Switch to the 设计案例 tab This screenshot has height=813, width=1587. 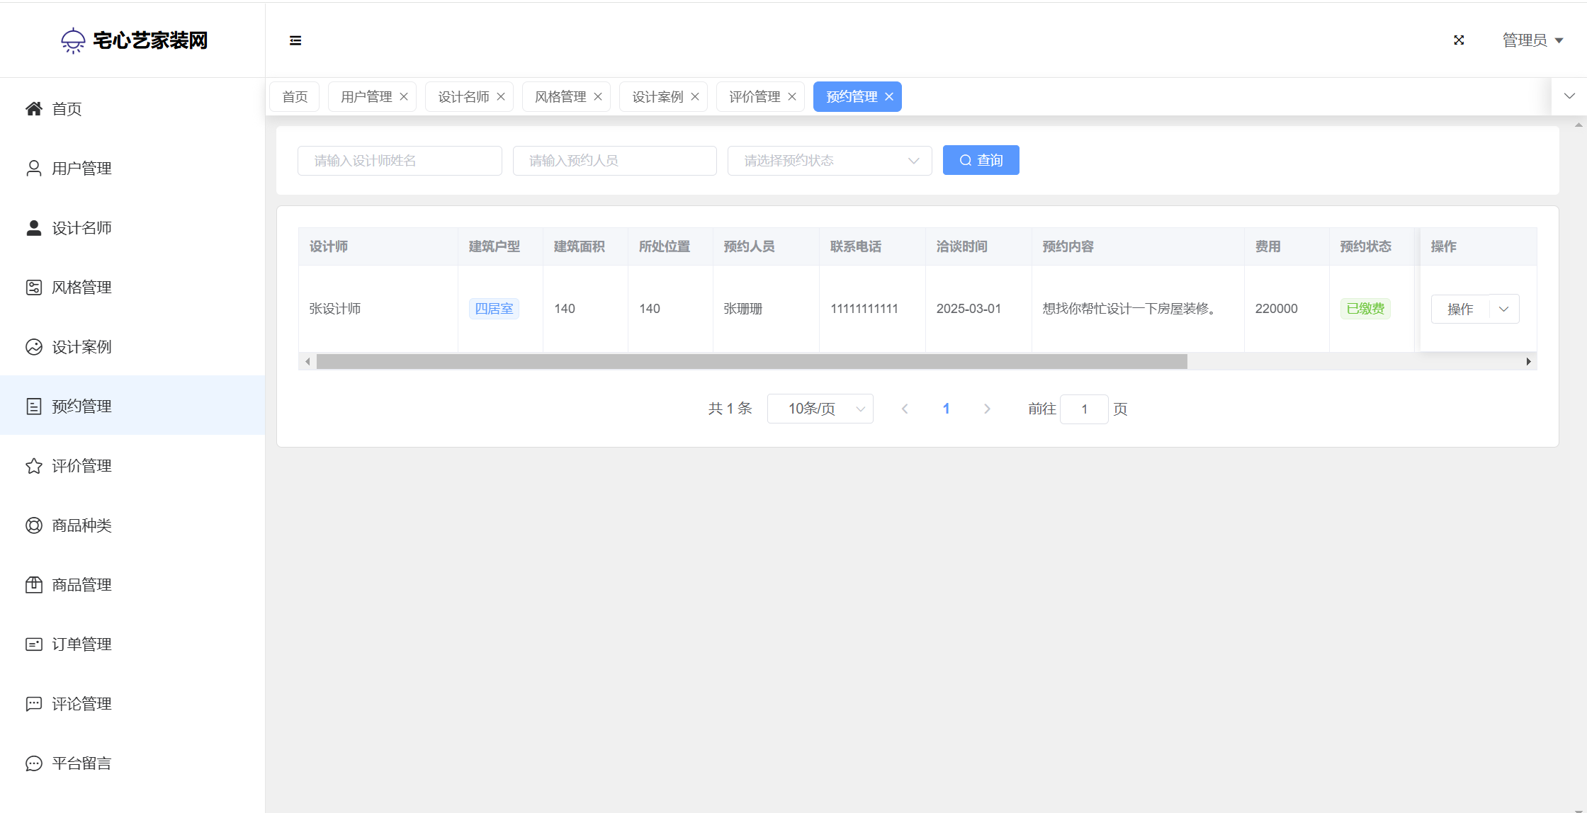tap(657, 96)
